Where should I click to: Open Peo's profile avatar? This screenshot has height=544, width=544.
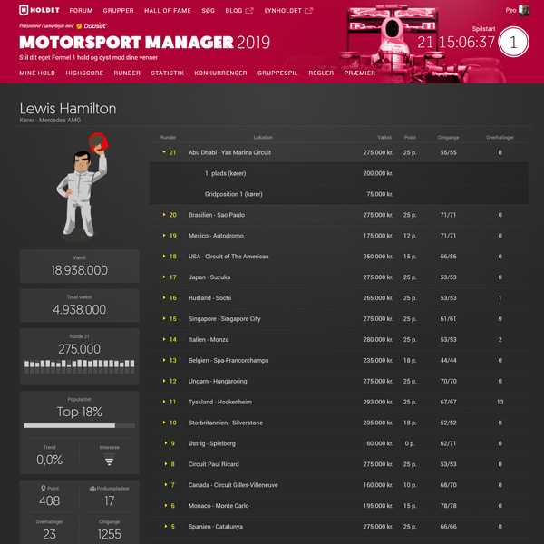click(x=524, y=10)
